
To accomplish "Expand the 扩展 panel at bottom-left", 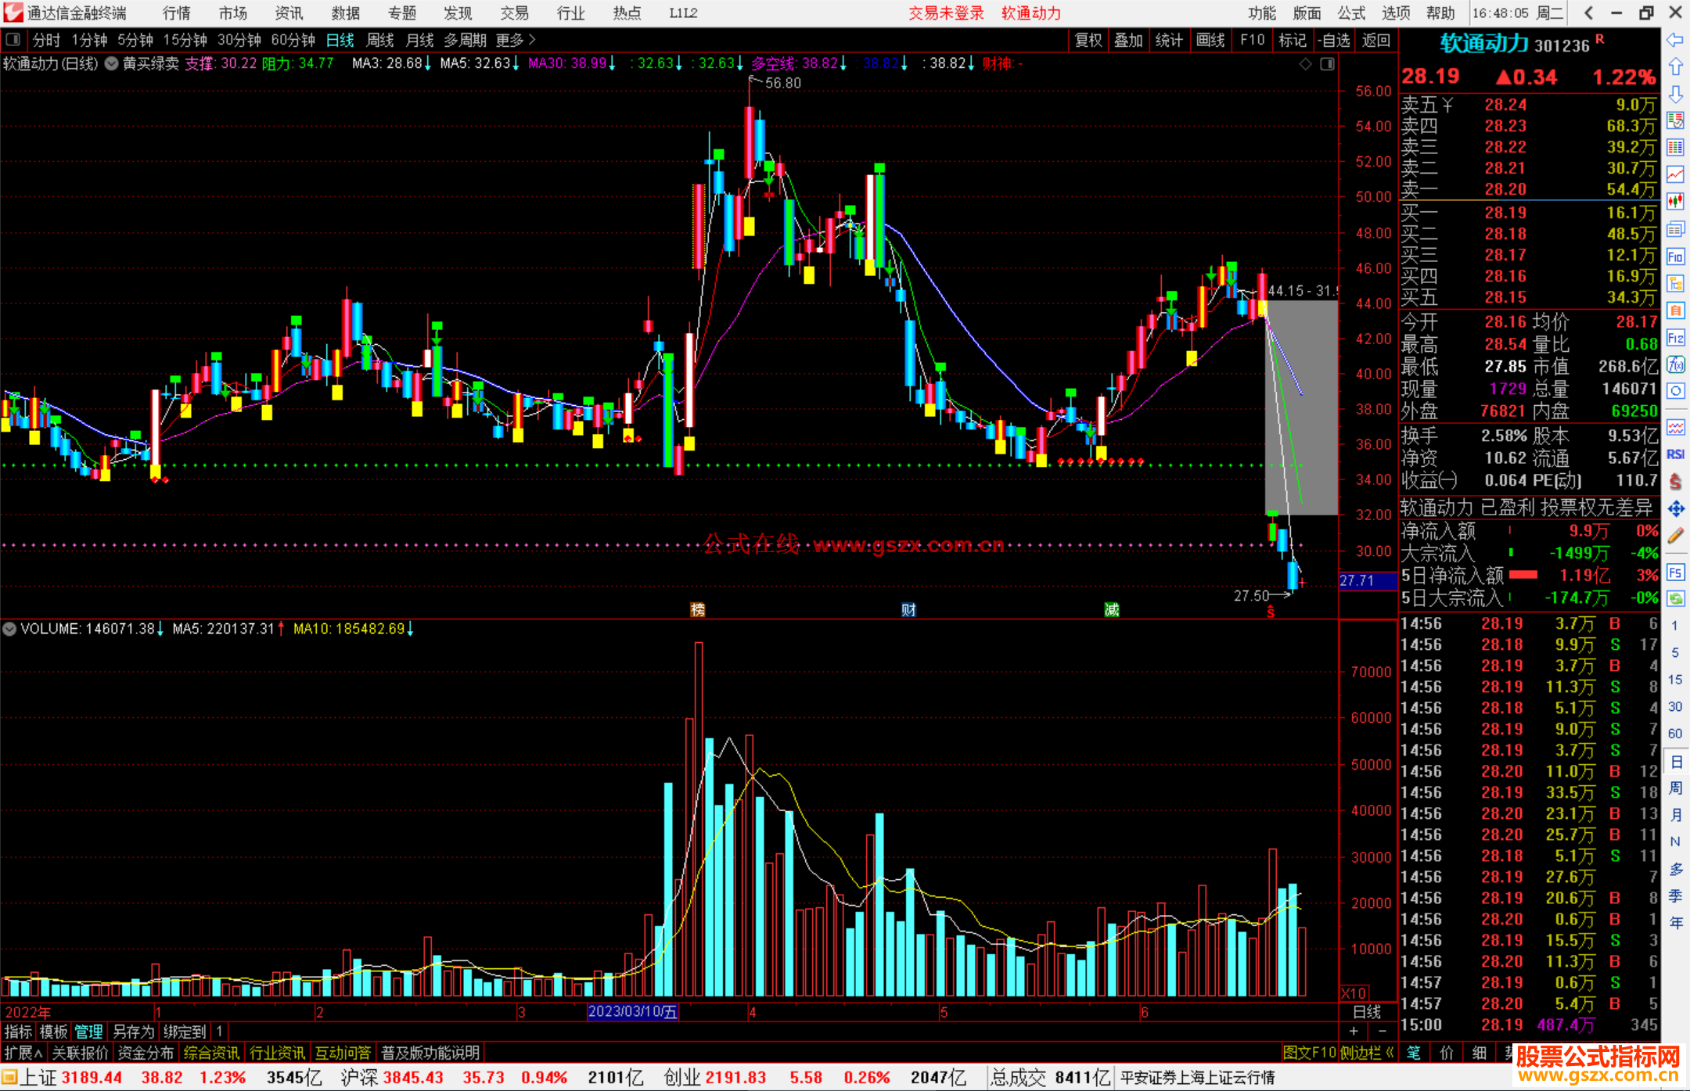I will (x=23, y=1053).
